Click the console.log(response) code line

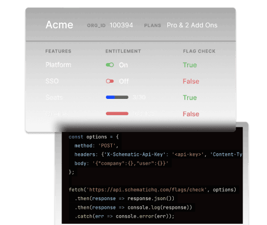pyautogui.click(x=133, y=208)
